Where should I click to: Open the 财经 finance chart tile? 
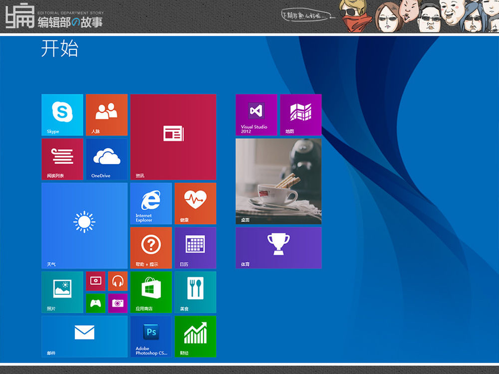(x=195, y=336)
